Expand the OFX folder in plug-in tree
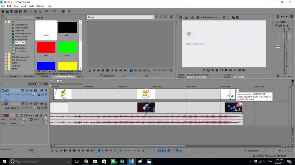Image resolution: width=295 pixels, height=165 pixels. [6, 54]
